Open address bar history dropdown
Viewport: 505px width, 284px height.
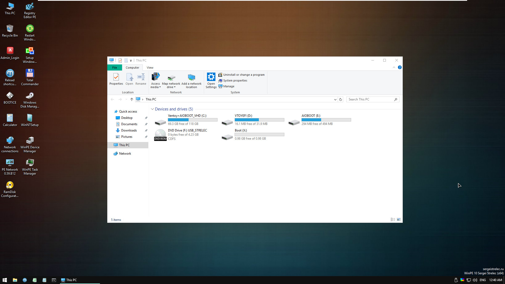335,99
